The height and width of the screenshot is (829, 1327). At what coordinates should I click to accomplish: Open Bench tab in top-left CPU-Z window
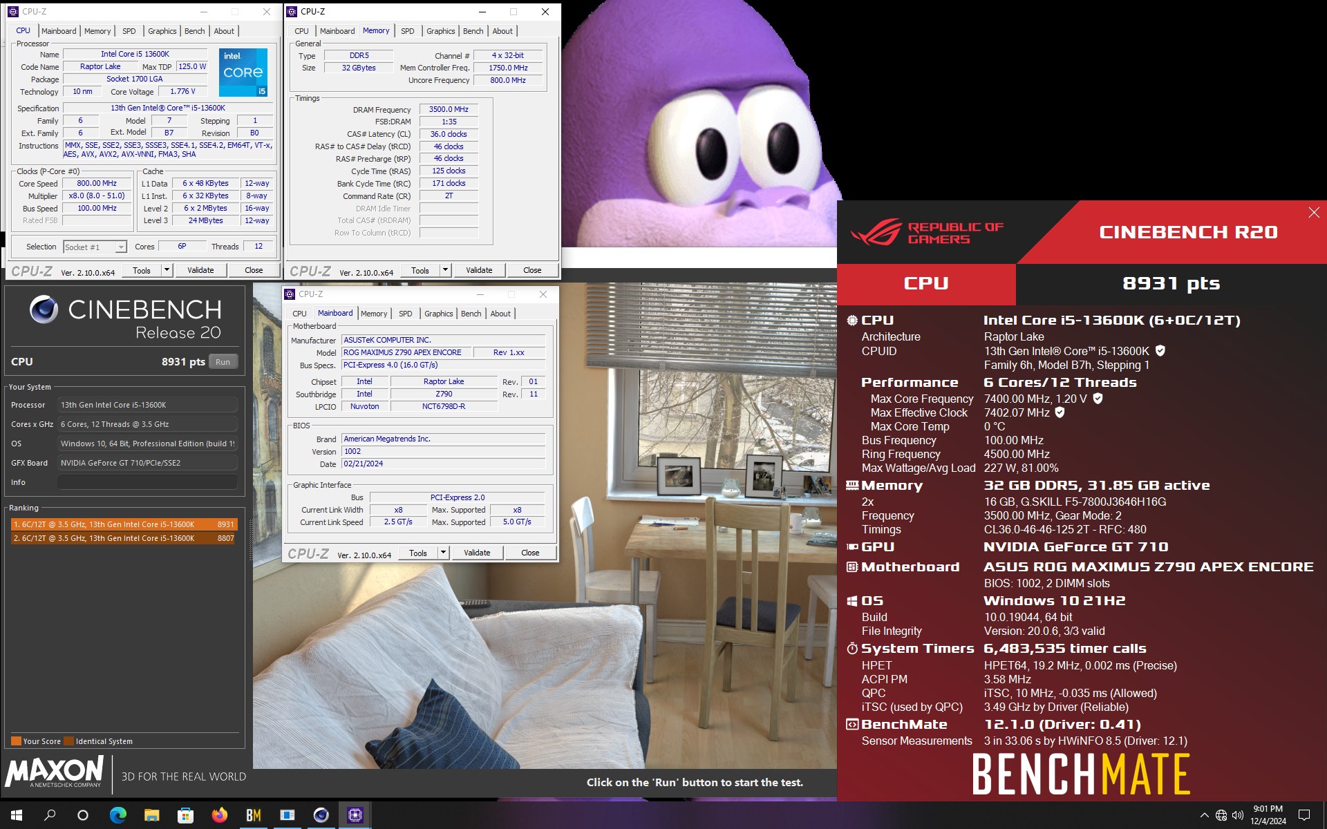click(194, 31)
